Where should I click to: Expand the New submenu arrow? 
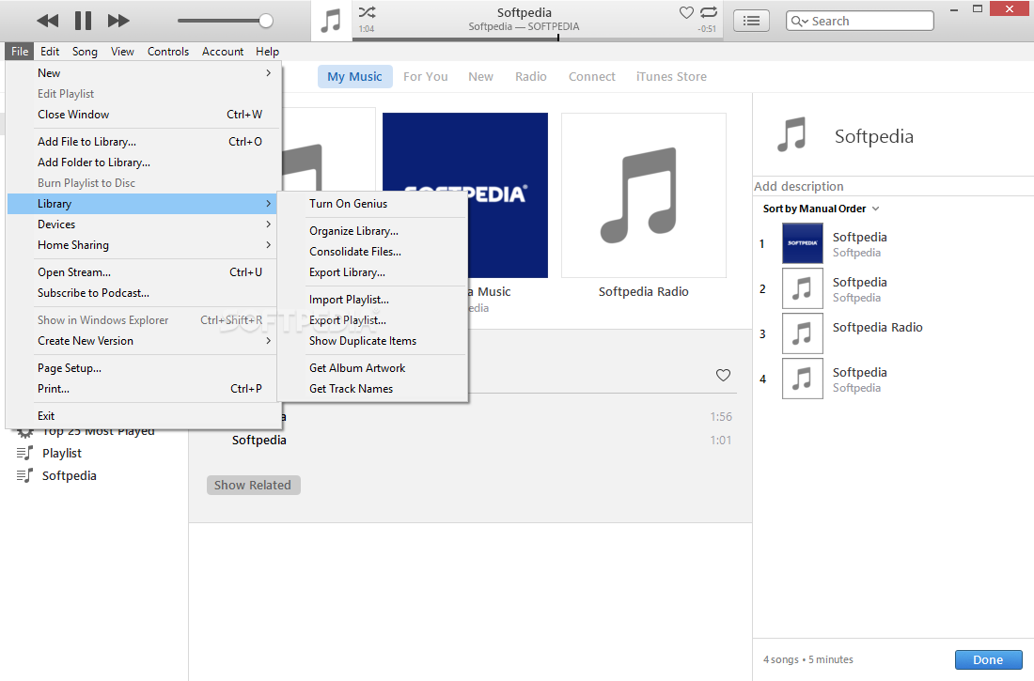(x=269, y=73)
